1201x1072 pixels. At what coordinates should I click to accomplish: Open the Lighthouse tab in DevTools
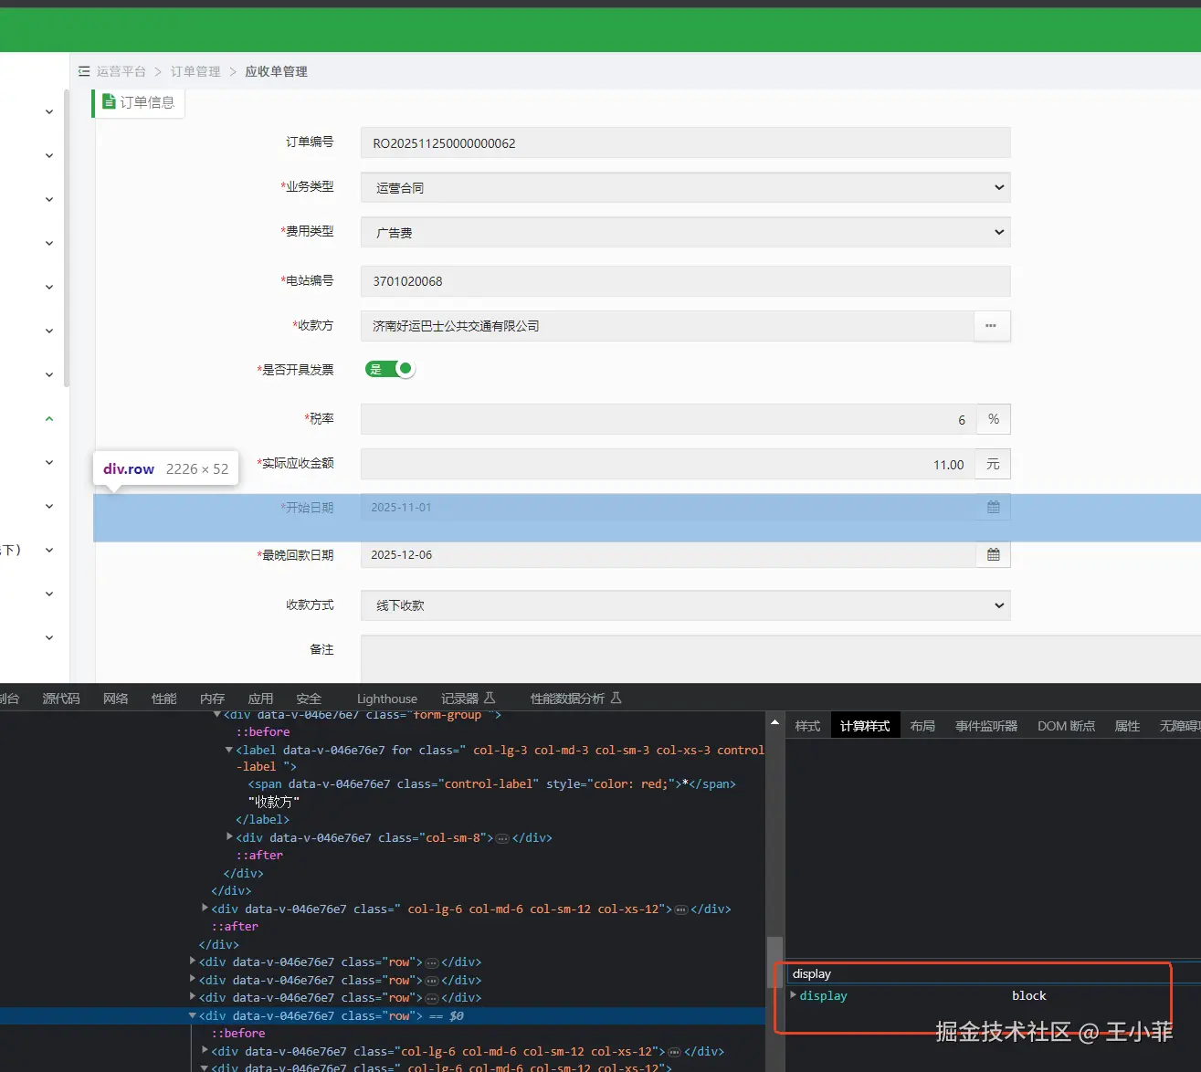click(x=386, y=699)
